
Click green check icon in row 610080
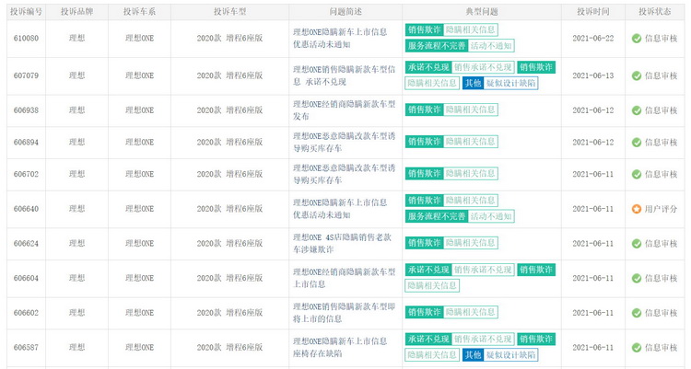click(x=637, y=39)
